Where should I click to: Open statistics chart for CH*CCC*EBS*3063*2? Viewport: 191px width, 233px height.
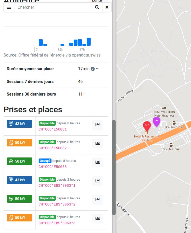[98, 200]
